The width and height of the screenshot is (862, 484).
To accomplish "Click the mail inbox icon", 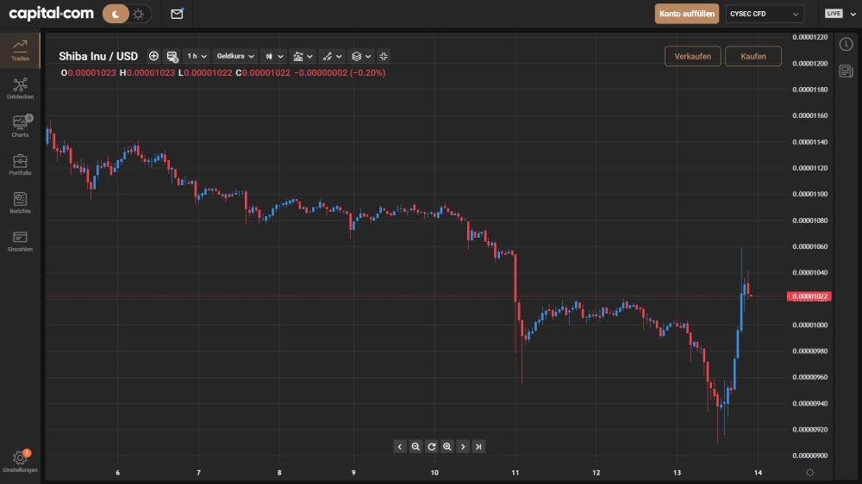I will click(177, 14).
